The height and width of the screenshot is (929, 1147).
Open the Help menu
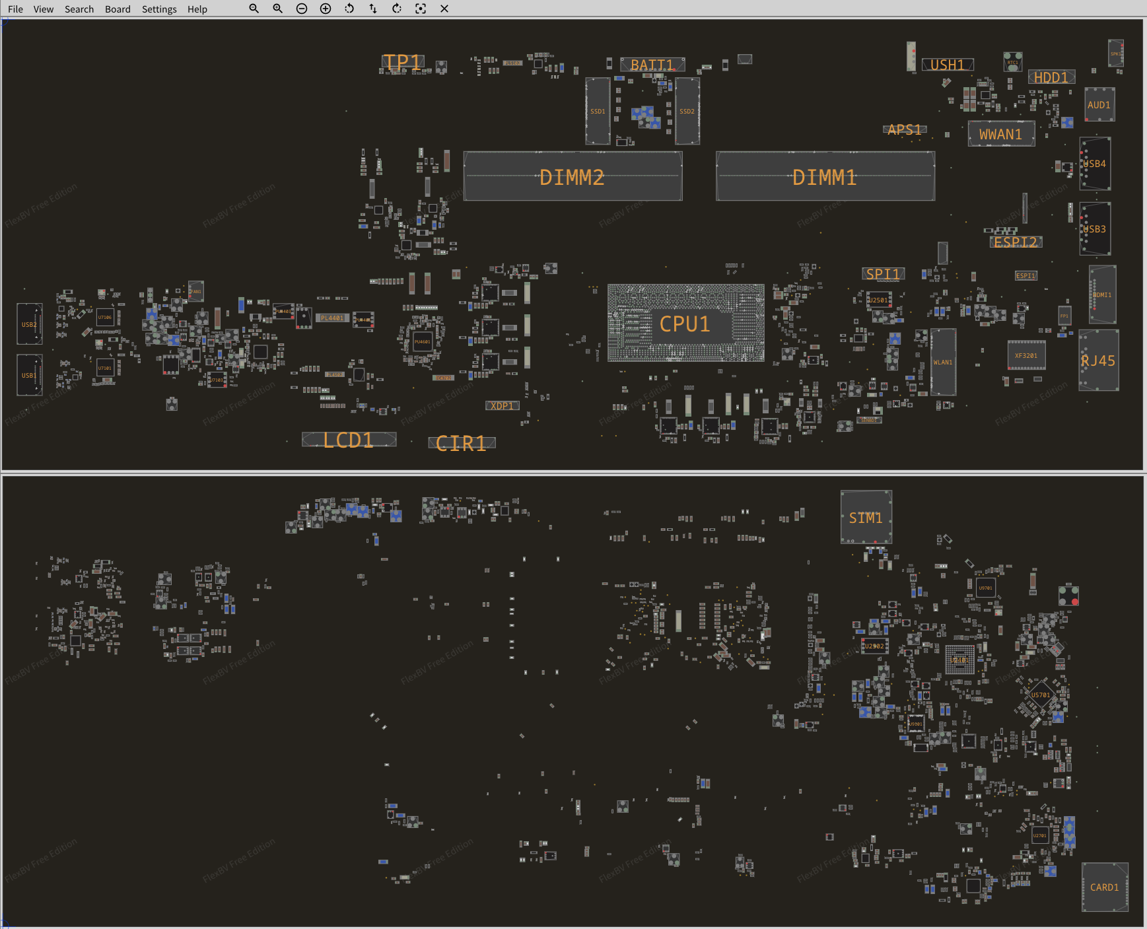pos(197,9)
